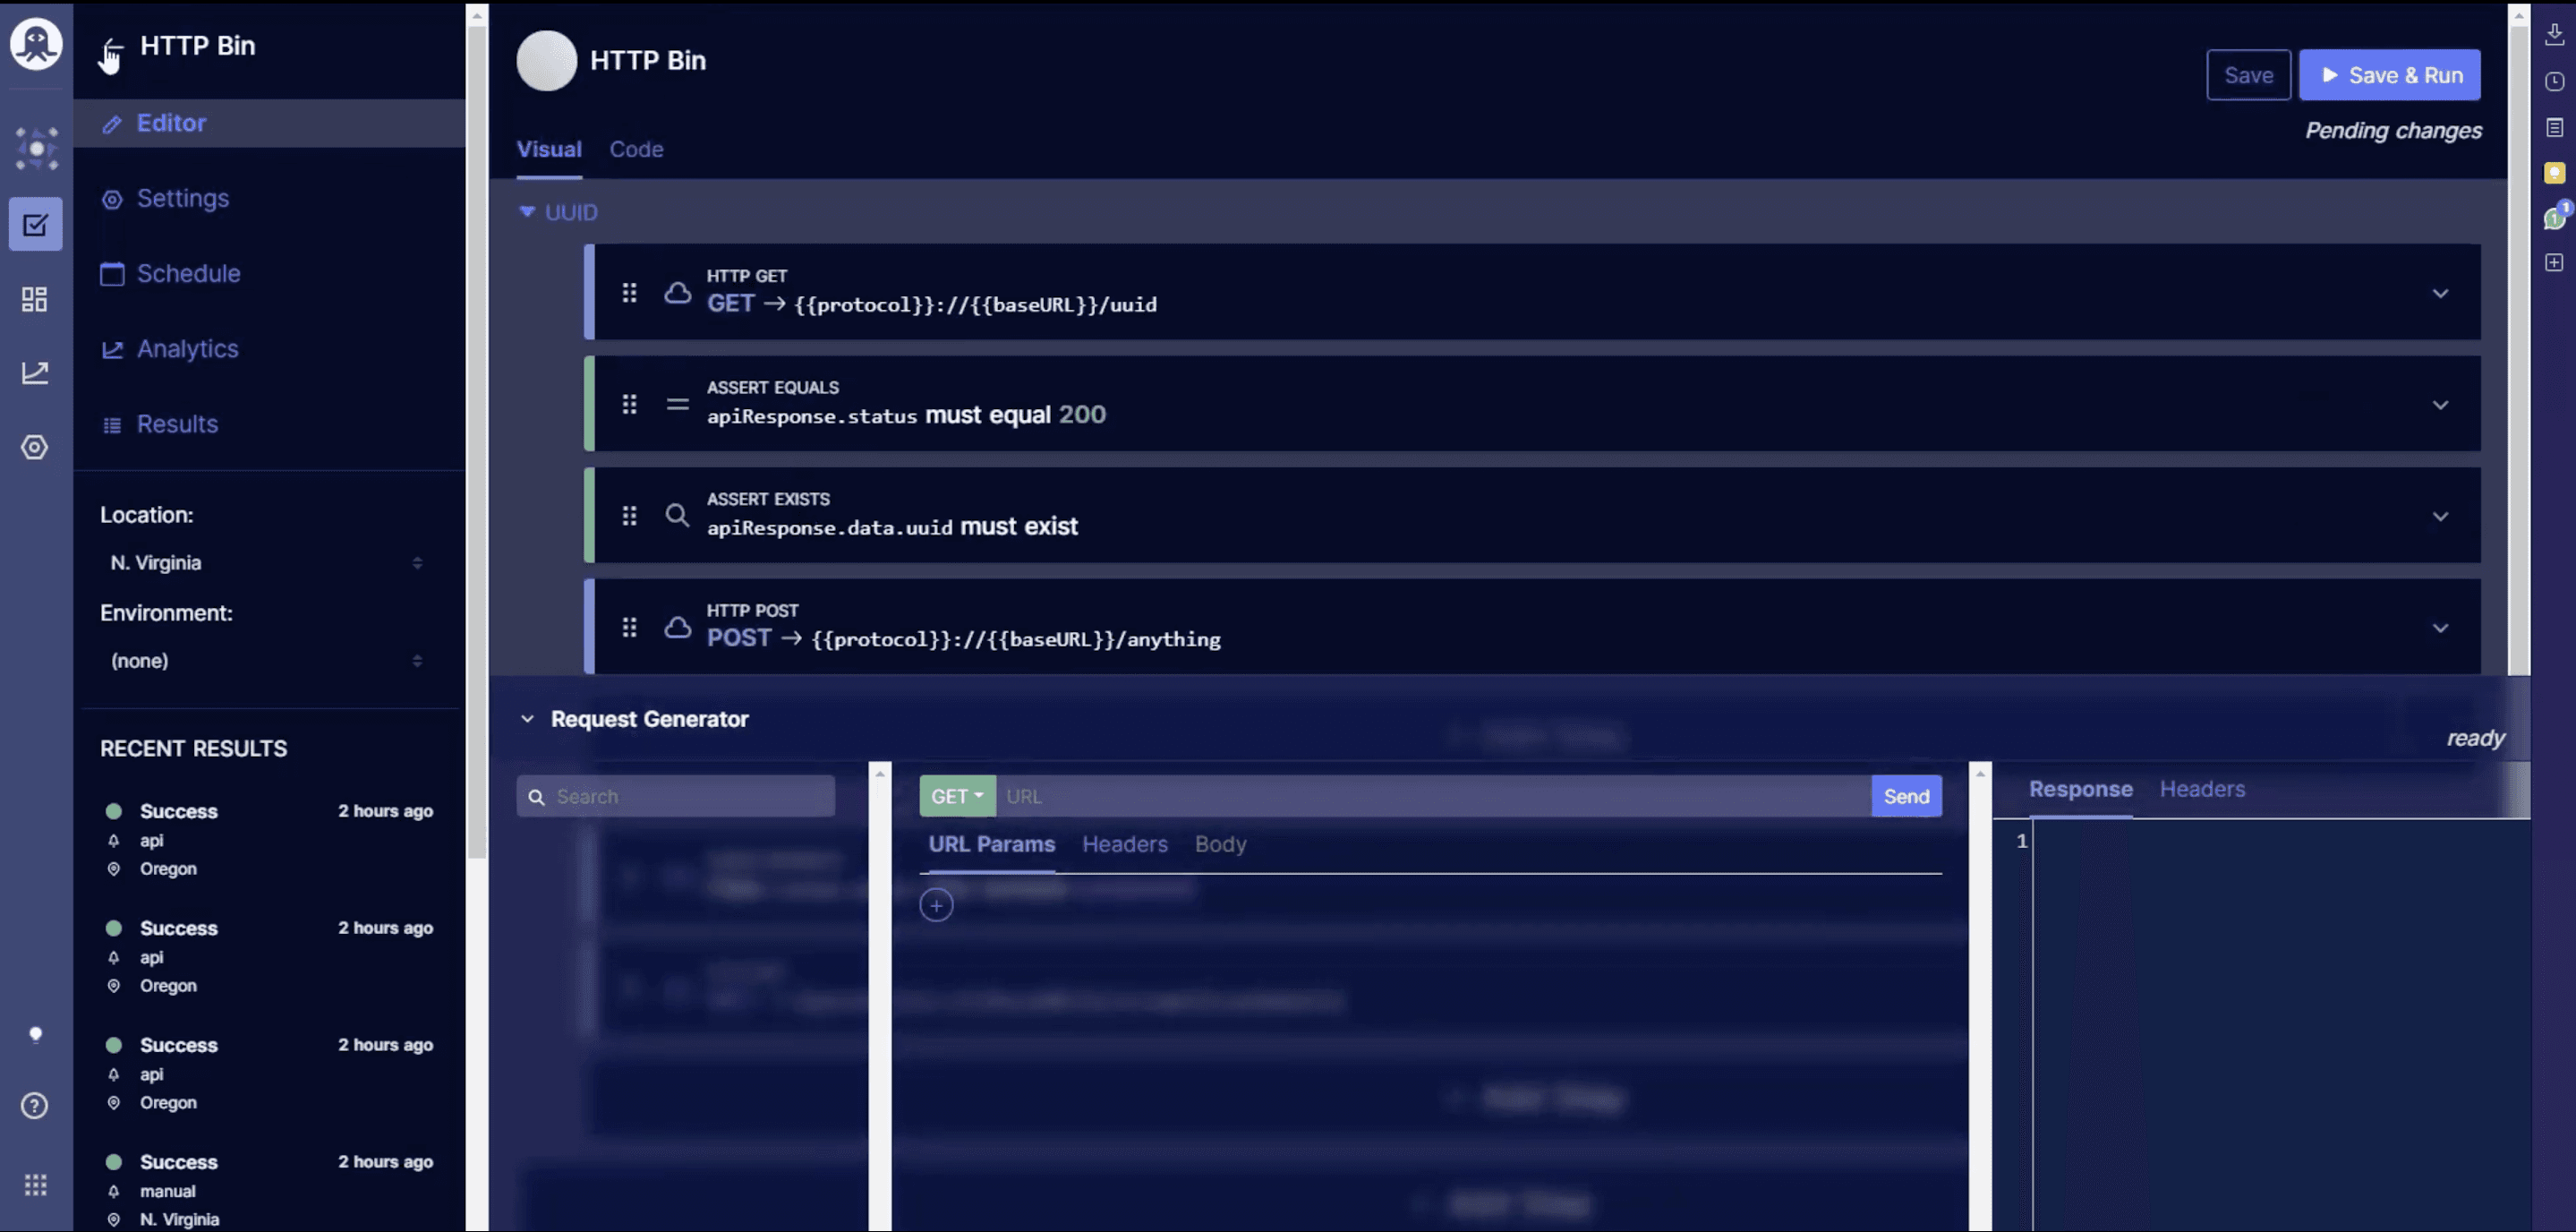
Task: Expand the HTTP POST step chevron
Action: [x=2440, y=628]
